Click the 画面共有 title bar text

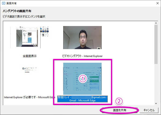point(12,3)
